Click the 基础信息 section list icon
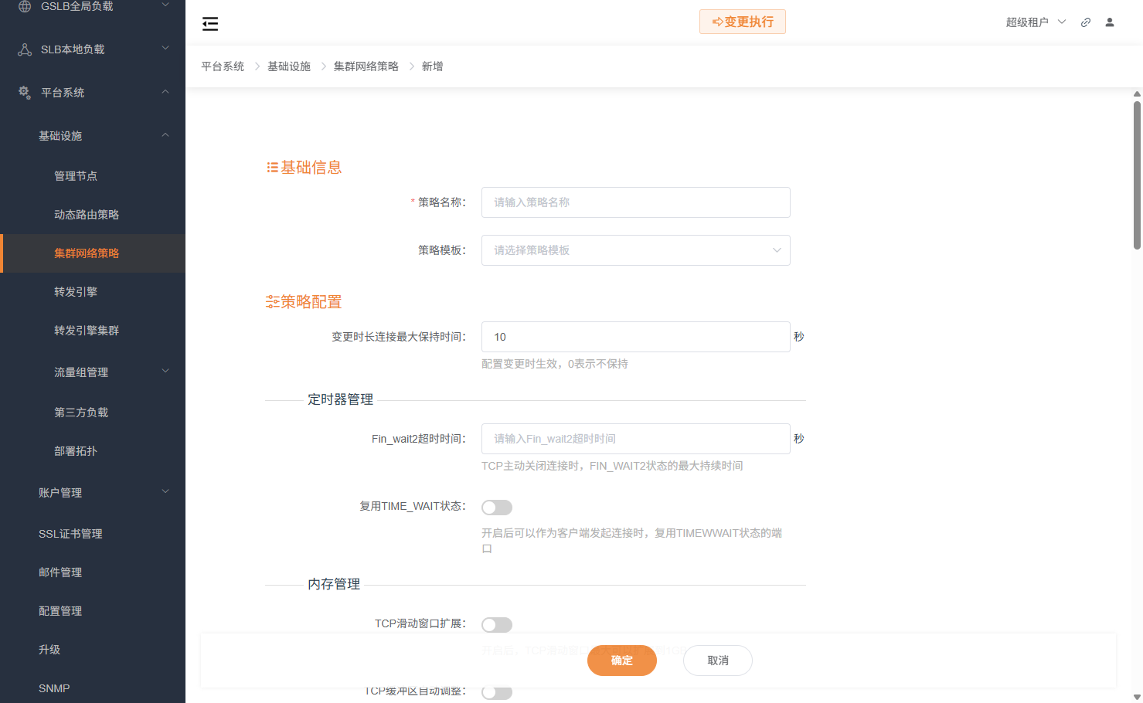 pos(270,165)
